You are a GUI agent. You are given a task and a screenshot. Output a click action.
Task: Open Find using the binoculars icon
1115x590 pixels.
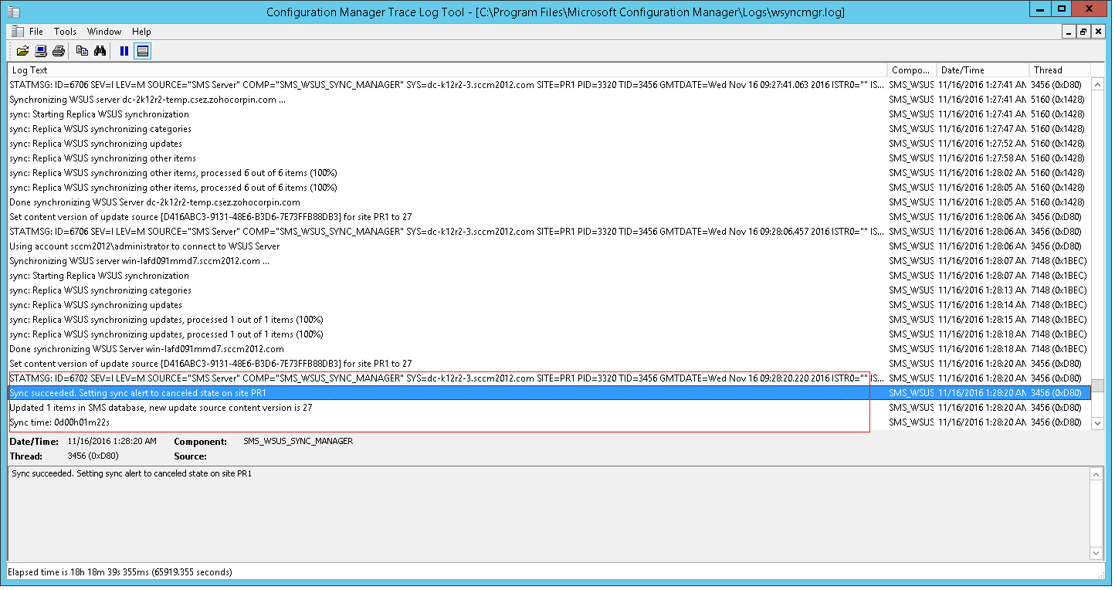pyautogui.click(x=100, y=51)
